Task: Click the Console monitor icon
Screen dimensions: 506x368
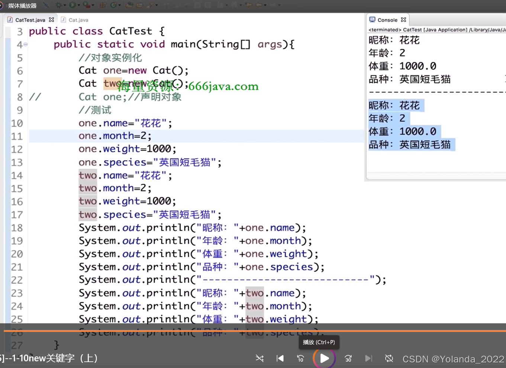Action: click(x=372, y=20)
